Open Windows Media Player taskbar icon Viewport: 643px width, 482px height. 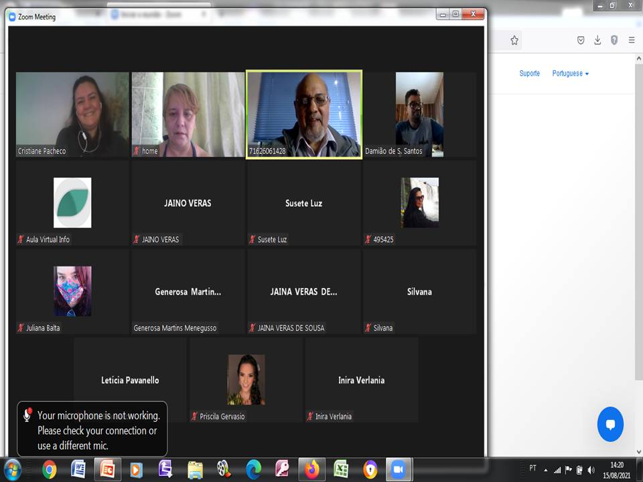[x=137, y=470]
